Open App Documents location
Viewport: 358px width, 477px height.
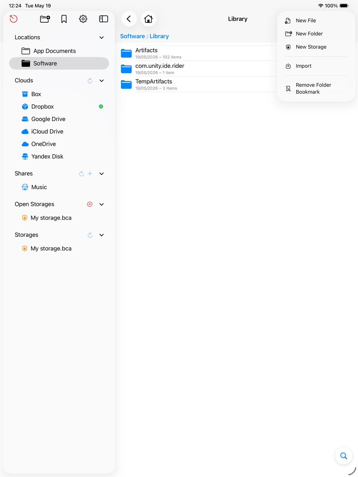tap(59, 51)
